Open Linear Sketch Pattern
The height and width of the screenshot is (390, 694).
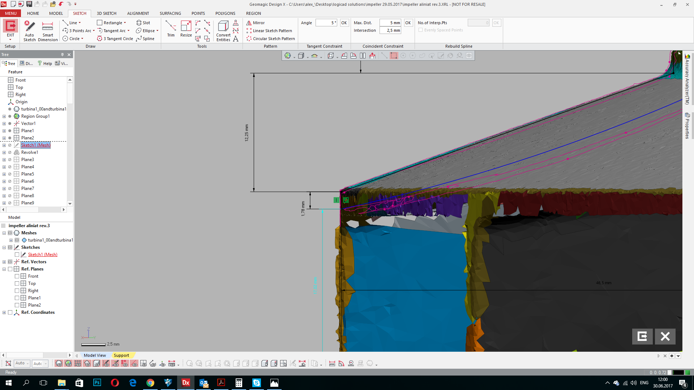click(x=269, y=31)
